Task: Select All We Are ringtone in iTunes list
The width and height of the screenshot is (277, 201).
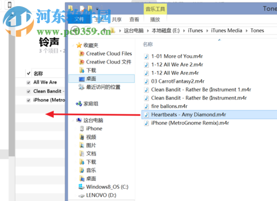Action: (x=45, y=82)
